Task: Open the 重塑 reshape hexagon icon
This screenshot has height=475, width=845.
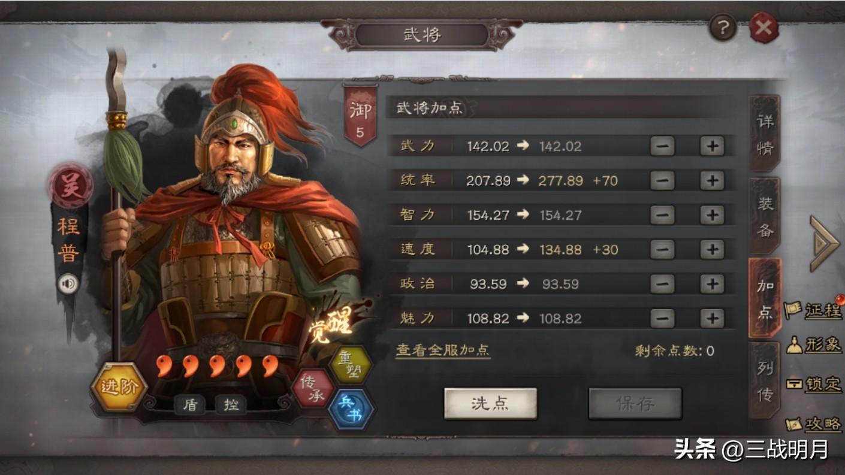Action: tap(351, 365)
